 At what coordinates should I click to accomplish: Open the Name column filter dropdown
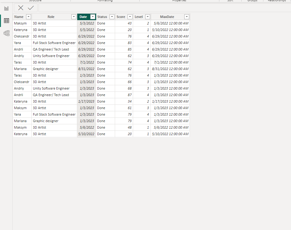29,17
